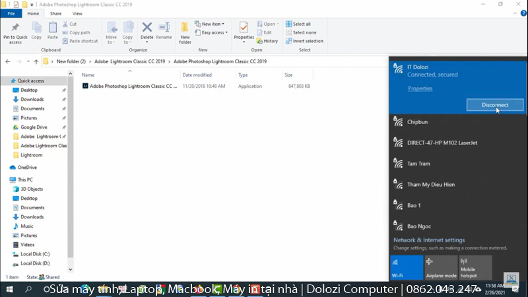528x297 pixels.
Task: Create a New folder from the ribbon
Action: [185, 30]
